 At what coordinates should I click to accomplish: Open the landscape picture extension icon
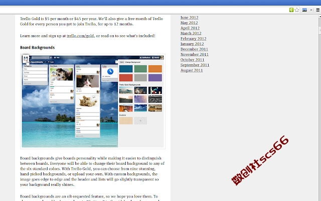[x=304, y=10]
